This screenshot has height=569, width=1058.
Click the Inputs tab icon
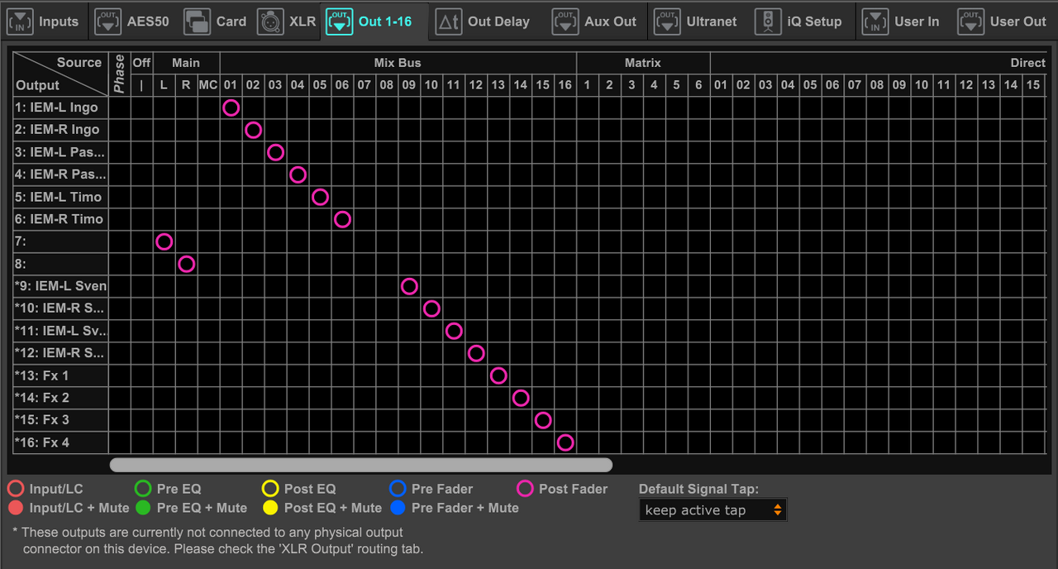pyautogui.click(x=21, y=22)
